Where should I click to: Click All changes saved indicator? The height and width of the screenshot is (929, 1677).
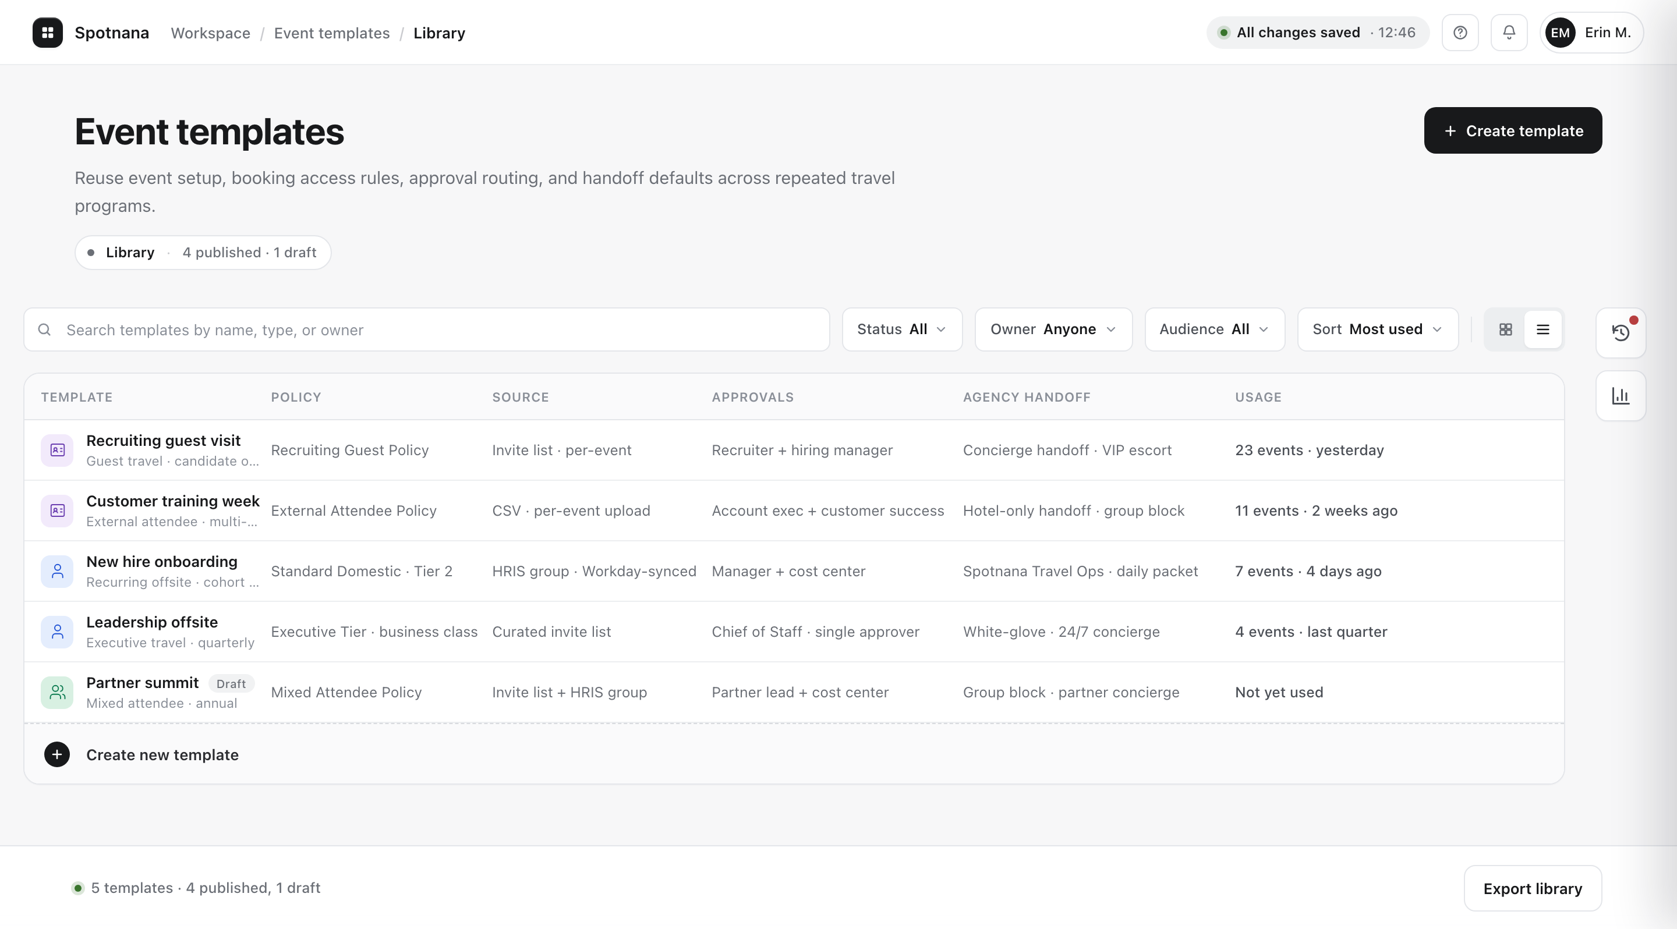click(x=1318, y=33)
